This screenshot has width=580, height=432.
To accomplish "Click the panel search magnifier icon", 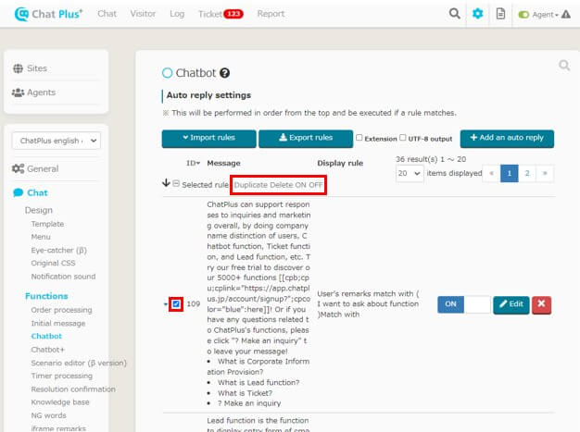I will pyautogui.click(x=564, y=66).
